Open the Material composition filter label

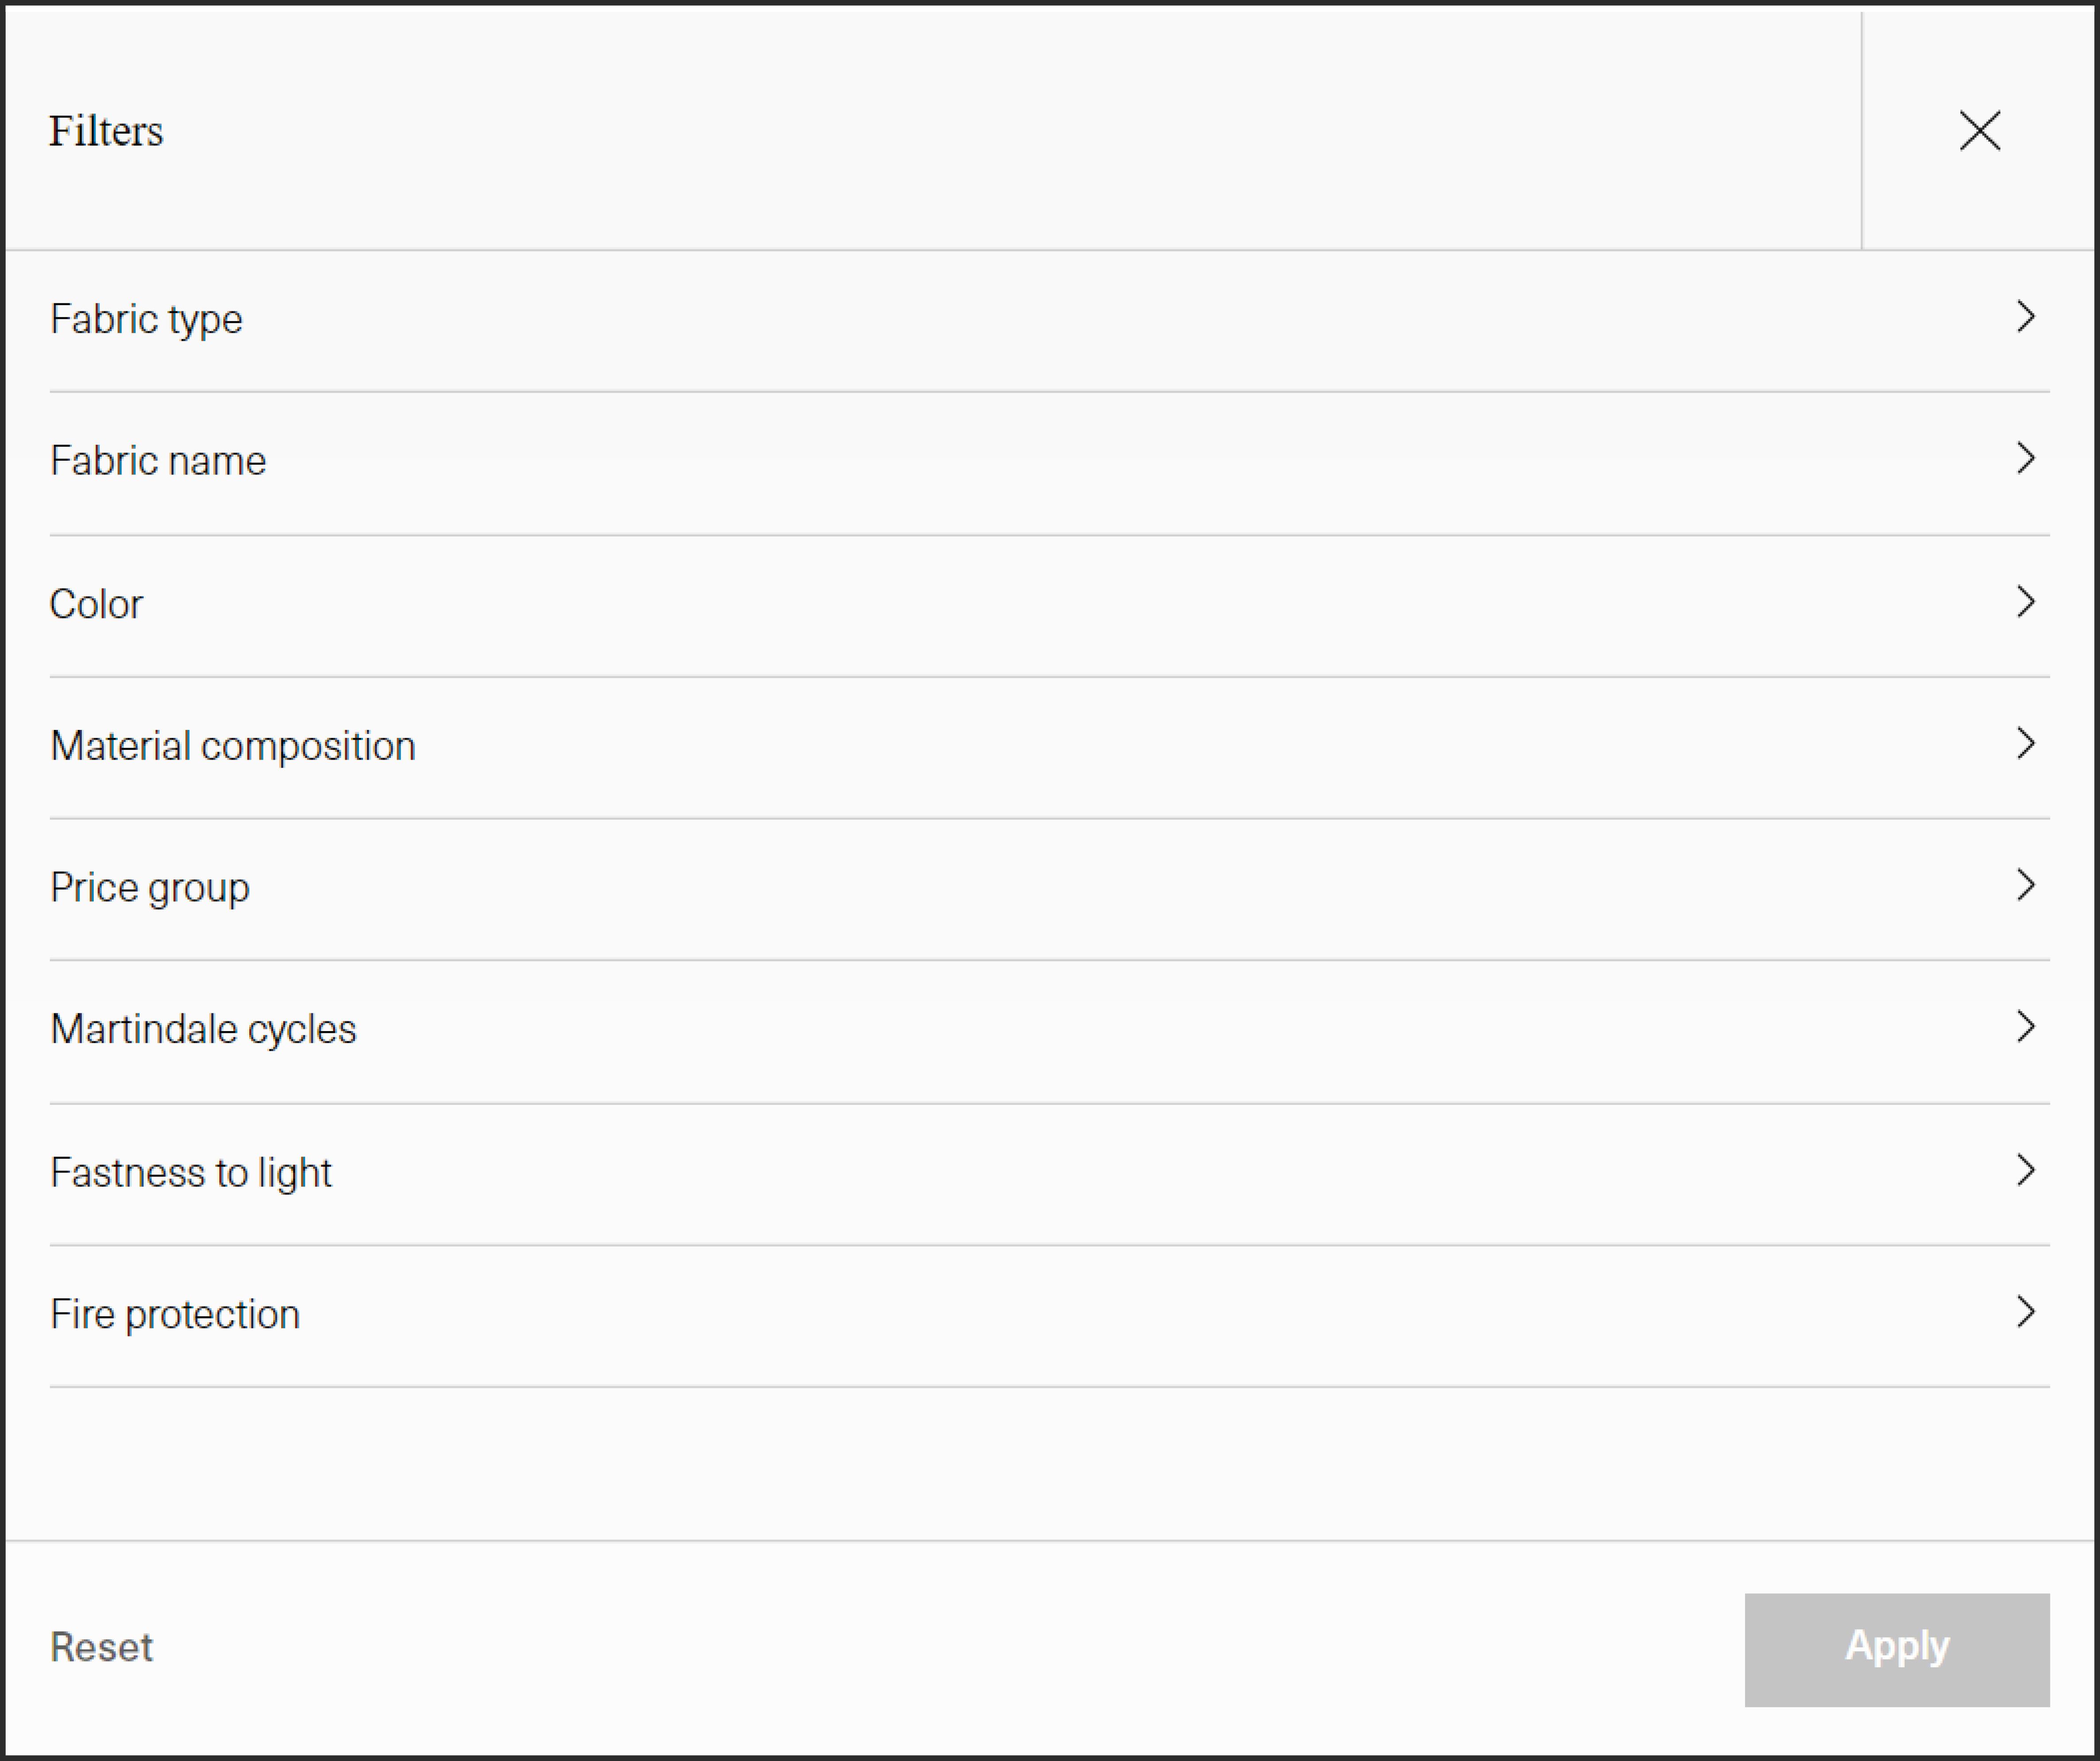click(x=232, y=746)
